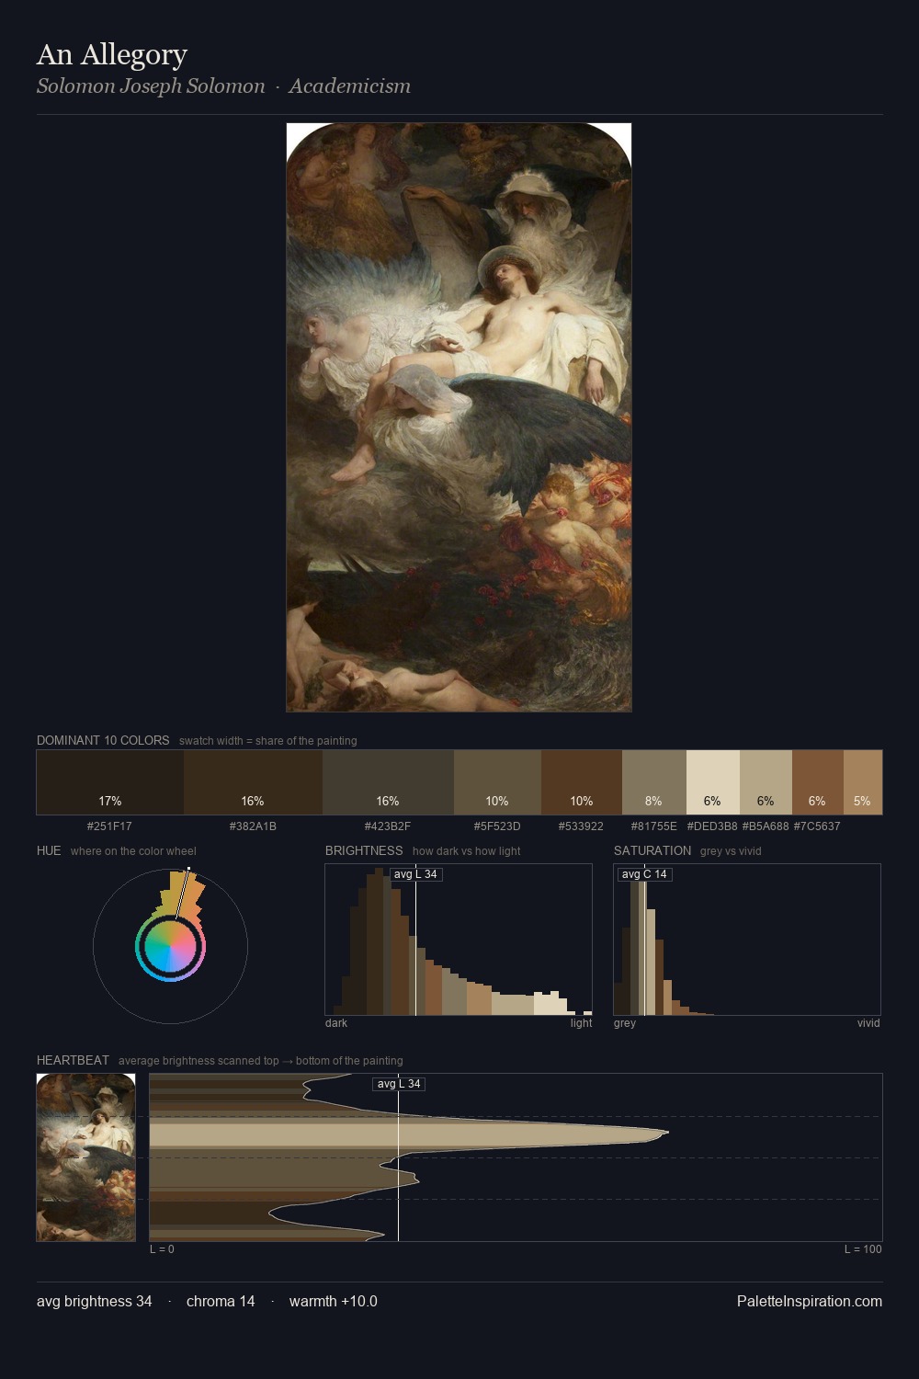
Task: Click the saturation histogram chart
Action: click(x=747, y=940)
